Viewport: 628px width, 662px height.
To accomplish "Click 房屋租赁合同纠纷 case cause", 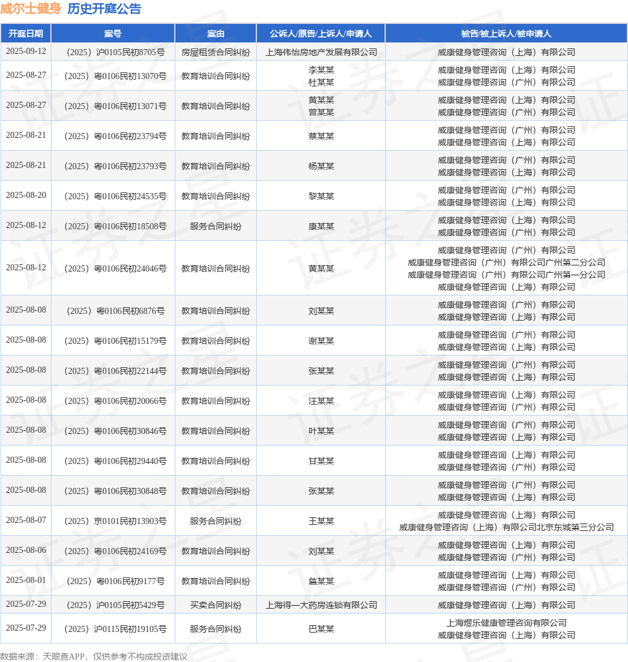I will (215, 52).
